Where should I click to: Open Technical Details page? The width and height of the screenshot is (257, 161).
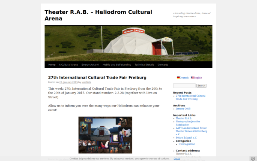click(144, 65)
